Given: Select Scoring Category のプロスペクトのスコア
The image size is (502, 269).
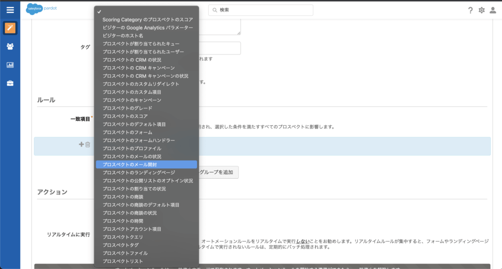Looking at the screenshot, I should [x=146, y=20].
